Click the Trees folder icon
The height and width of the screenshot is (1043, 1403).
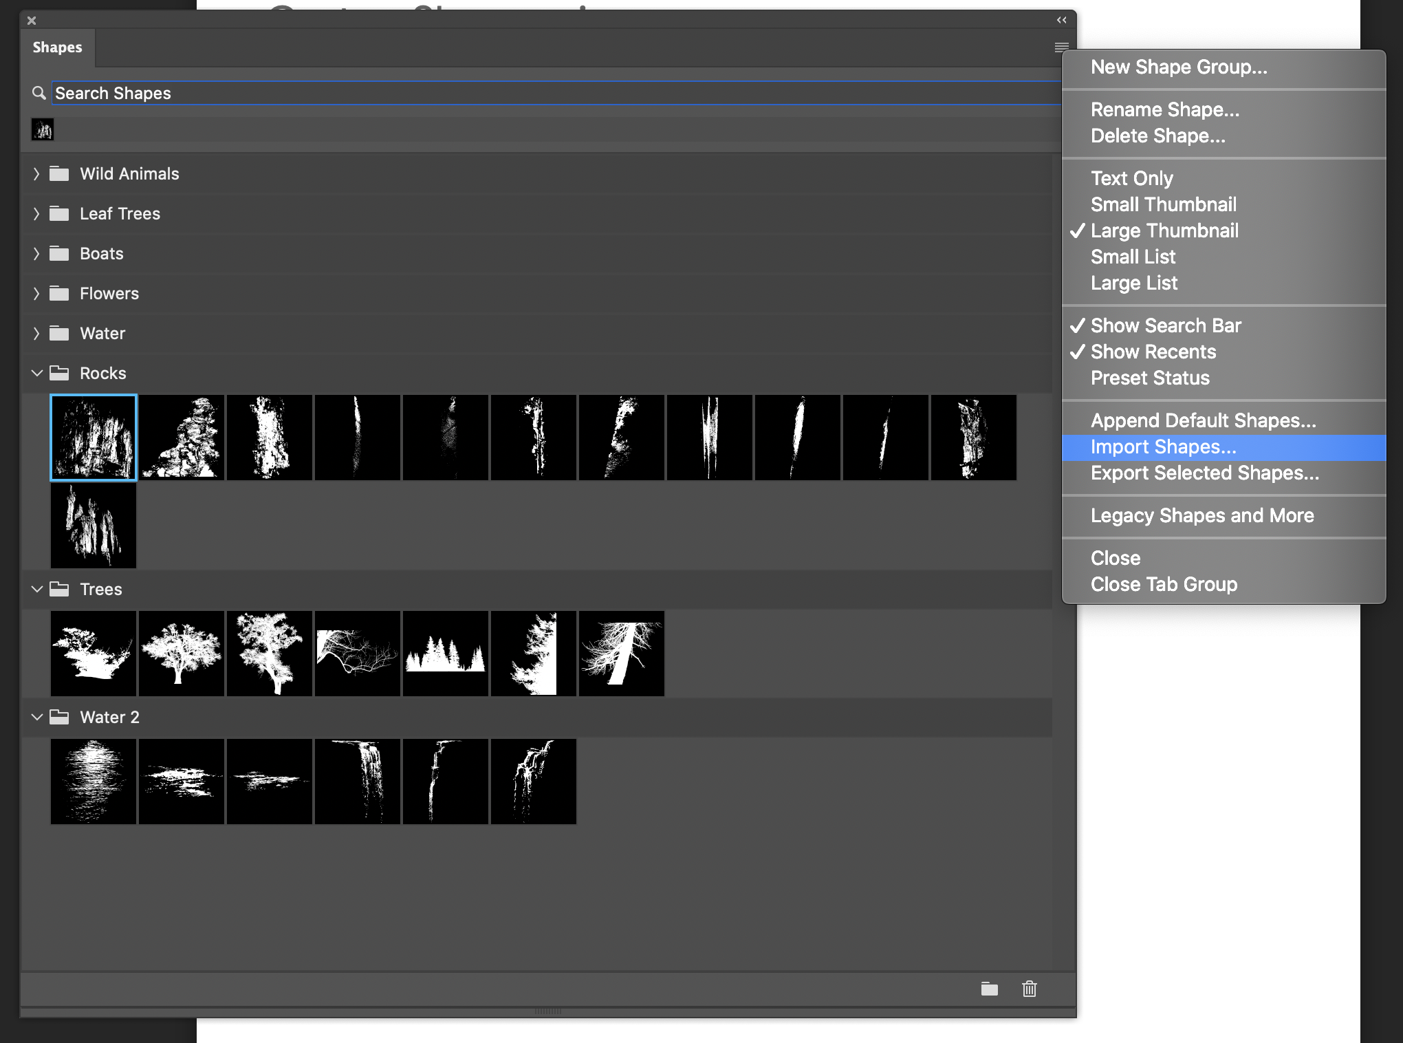[59, 589]
